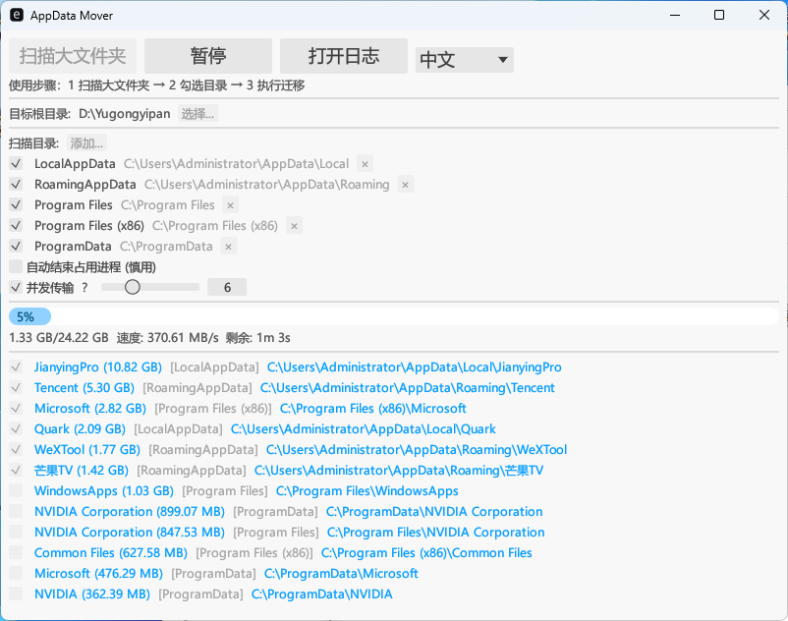Remove RoamingAppData entry using the × icon
Screen dimensions: 788x621
[x=405, y=184]
